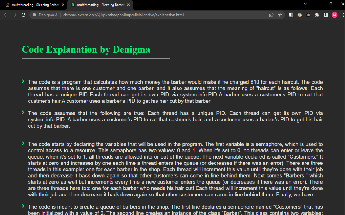The image size is (345, 215).
Task: Share this page via the share icon
Action: [x=271, y=15]
